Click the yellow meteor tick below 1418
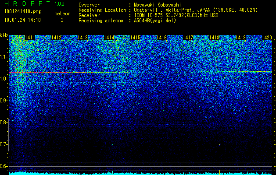 pos(219,172)
